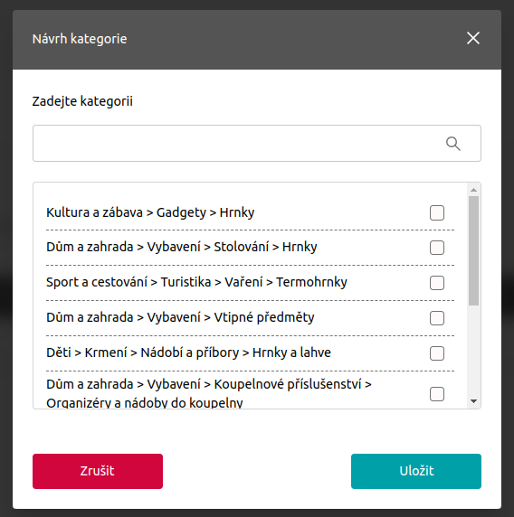Viewport: 514px width, 517px height.
Task: Choose Dům a zahrada Stolování Hrnky entry
Action: click(250, 248)
